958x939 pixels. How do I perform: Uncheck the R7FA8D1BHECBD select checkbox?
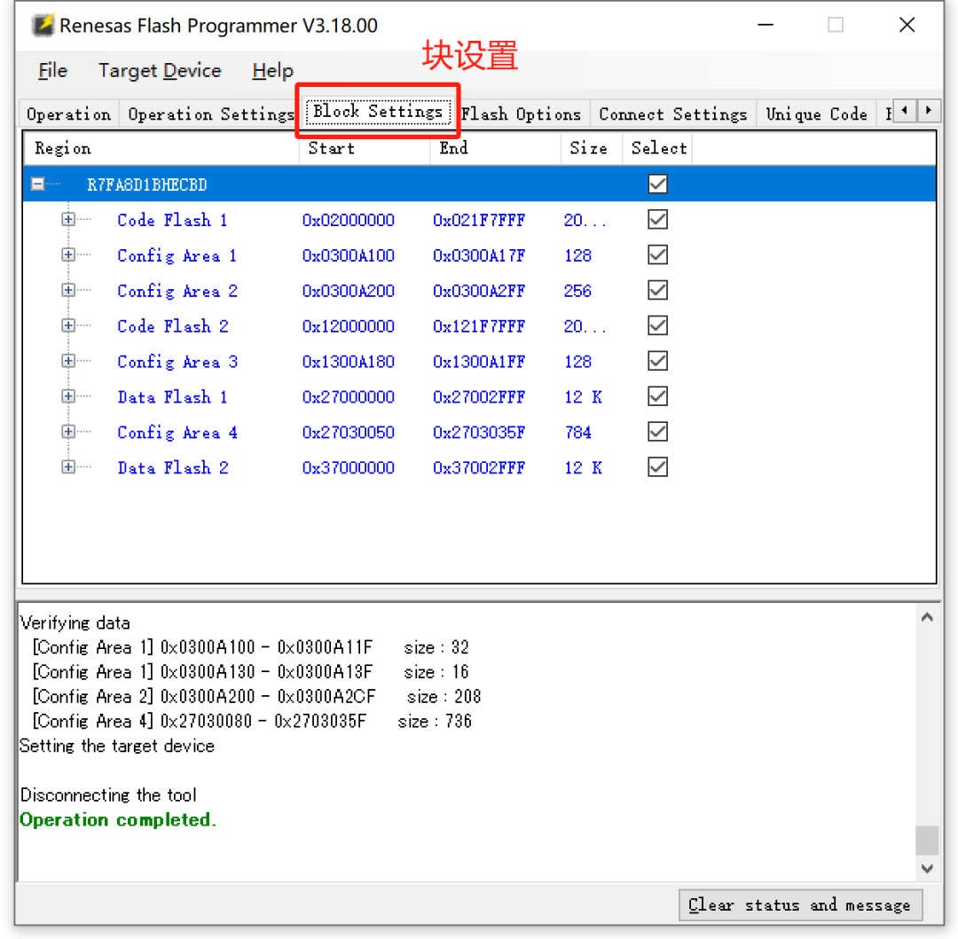(657, 184)
